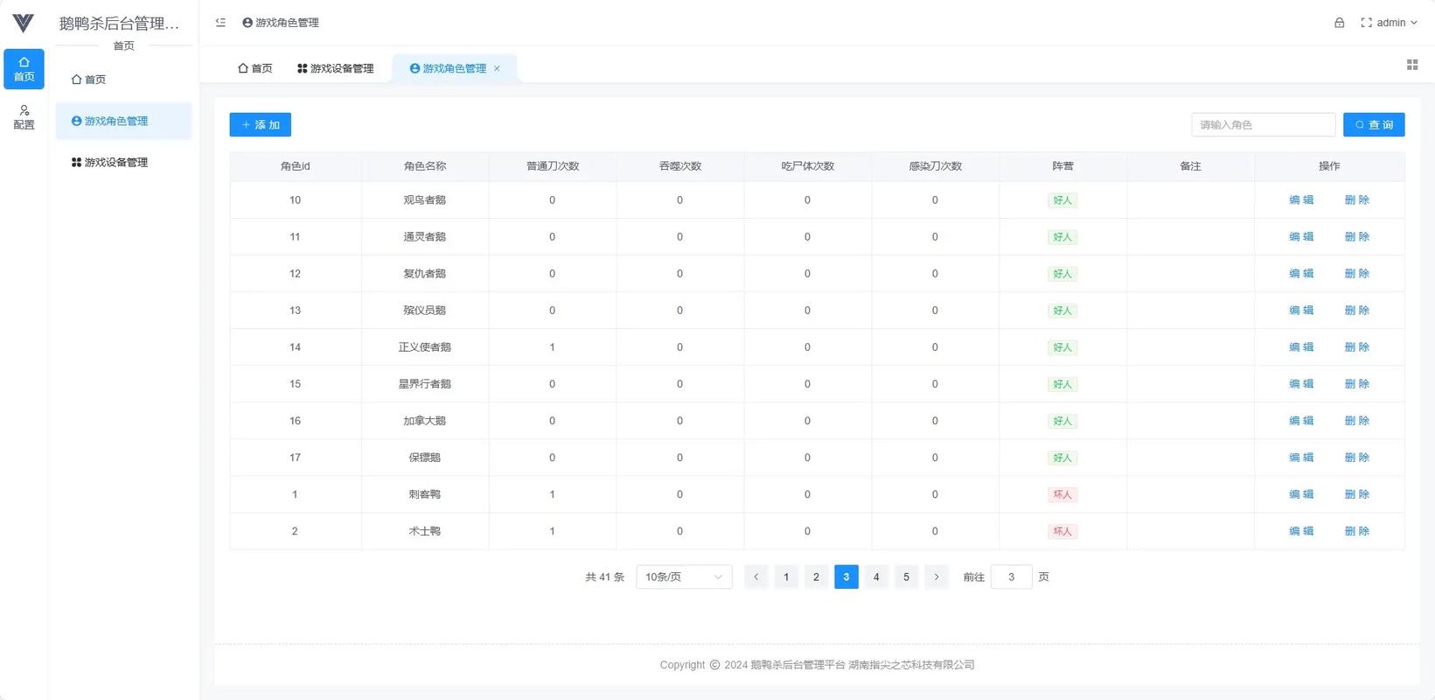Delete the 刺客鸭 row
1435x700 pixels.
click(x=1357, y=494)
